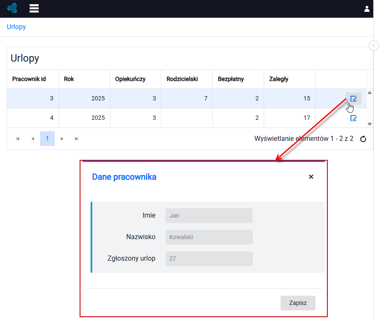The width and height of the screenshot is (380, 318).
Task: Go to the last grid page
Action: click(77, 139)
